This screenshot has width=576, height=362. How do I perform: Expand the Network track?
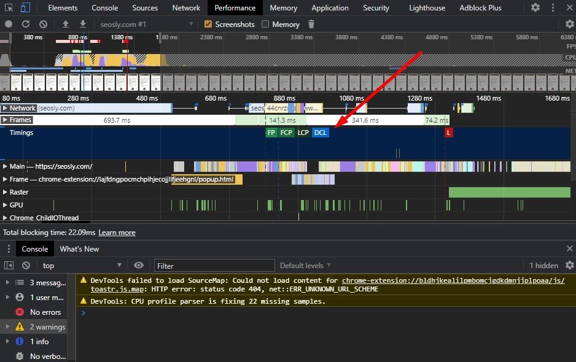tap(6, 108)
